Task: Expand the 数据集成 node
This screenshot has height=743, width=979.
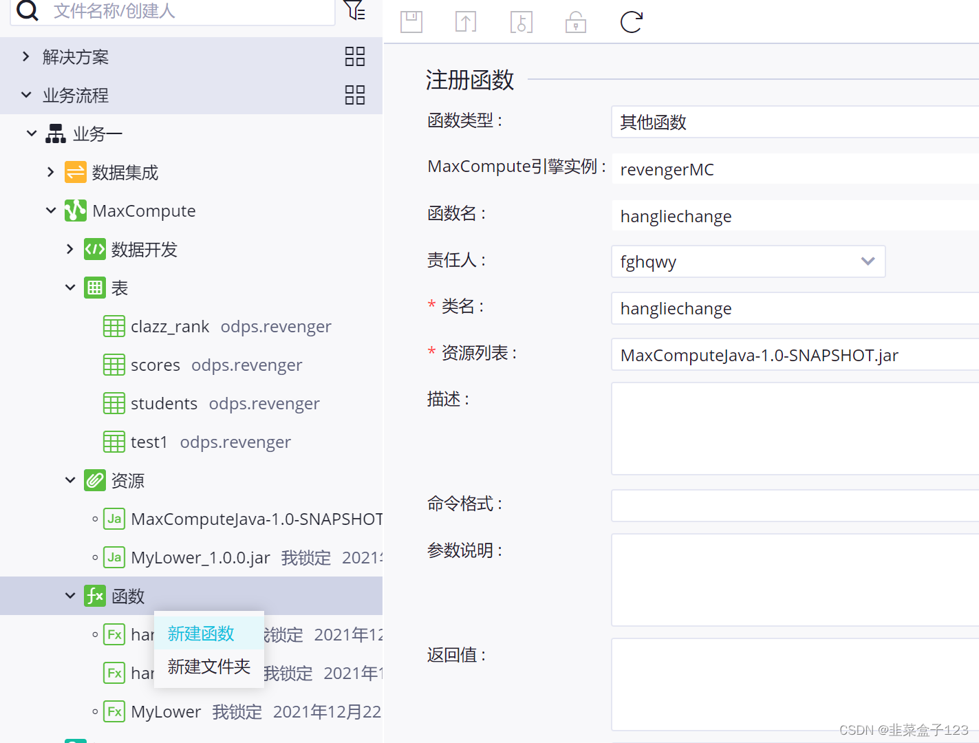Action: 51,172
